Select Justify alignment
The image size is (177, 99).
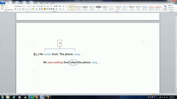coord(51,9)
